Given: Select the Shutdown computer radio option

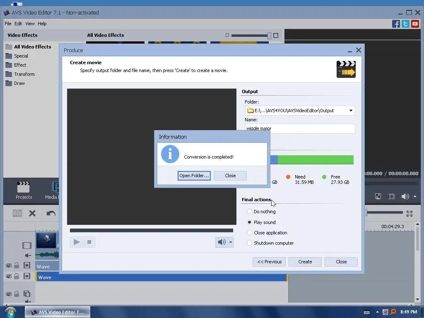Looking at the screenshot, I should click(249, 243).
